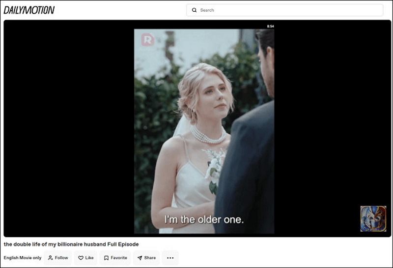Open the Dailymotion home logo
The height and width of the screenshot is (268, 393).
point(29,10)
